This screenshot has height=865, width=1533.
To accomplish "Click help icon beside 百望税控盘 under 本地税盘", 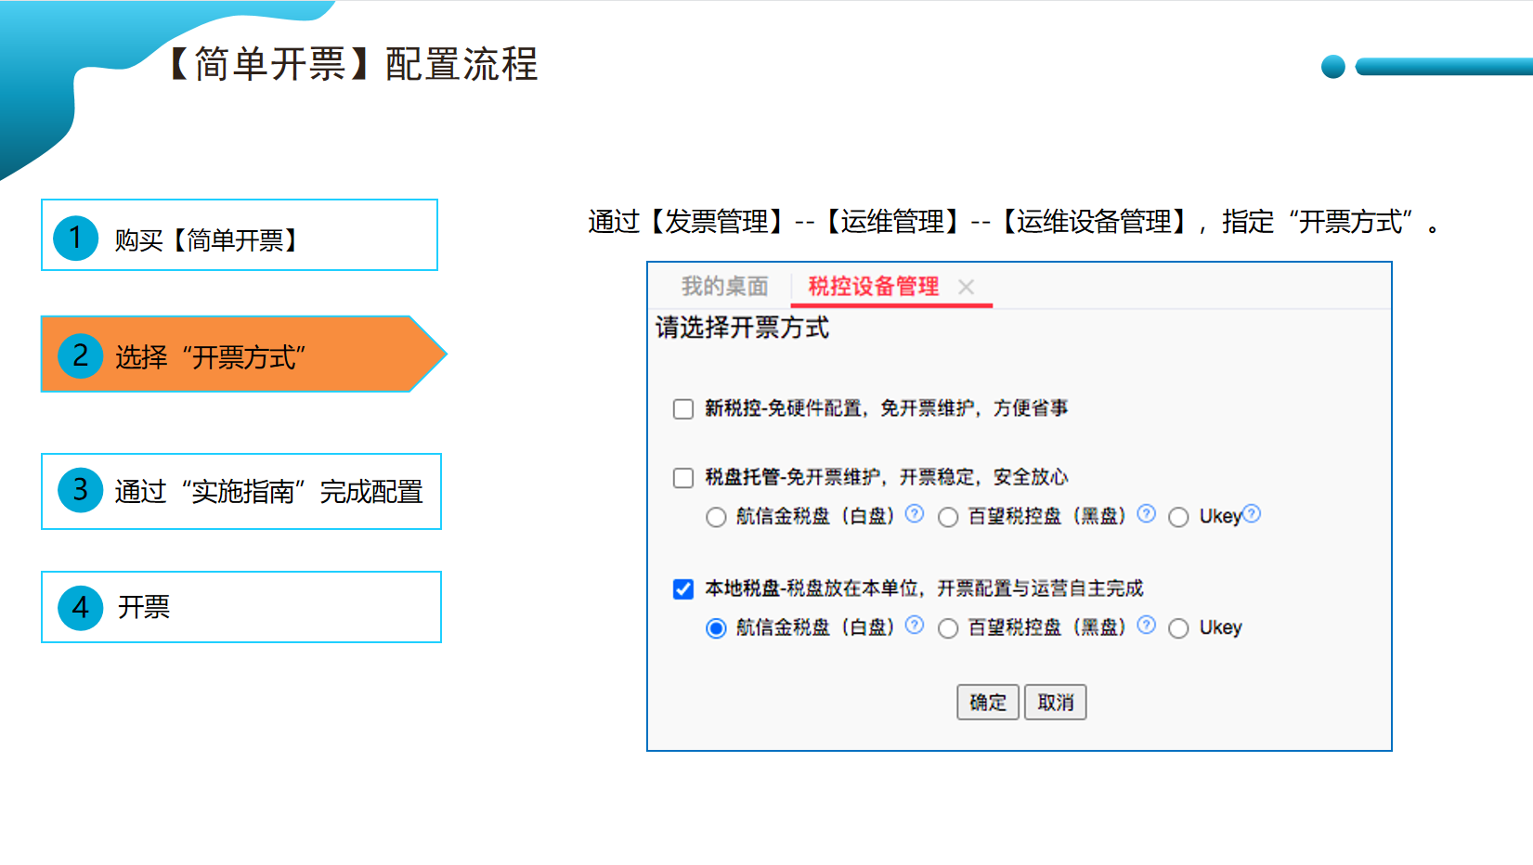I will click(1147, 625).
